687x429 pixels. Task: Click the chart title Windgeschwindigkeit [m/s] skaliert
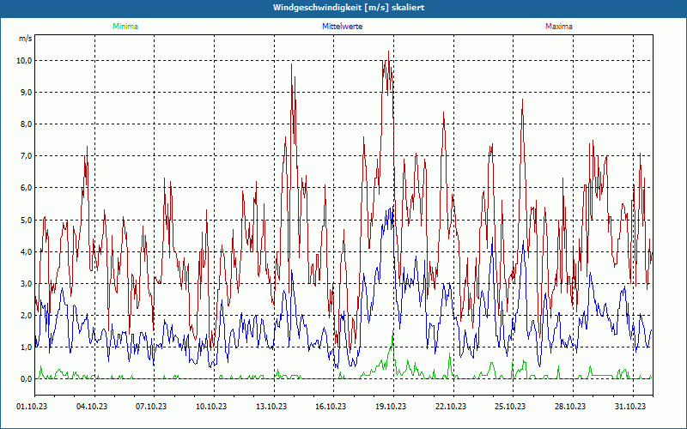pos(349,8)
